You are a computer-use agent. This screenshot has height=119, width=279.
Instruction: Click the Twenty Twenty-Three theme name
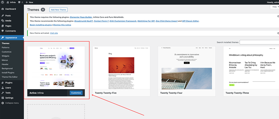coord(237,93)
